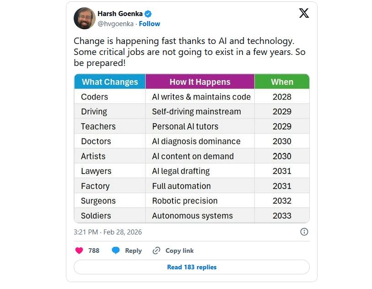
Task: Open the info circle icon near the timestamp
Action: 304,232
